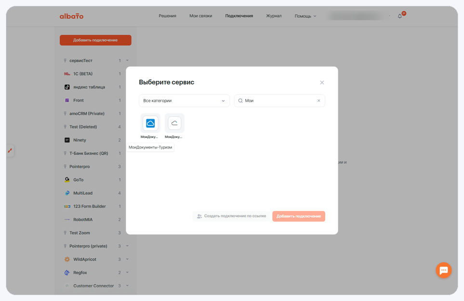Click Создать подключение по ссылке
Screen dimensions: 464x301
(x=231, y=216)
